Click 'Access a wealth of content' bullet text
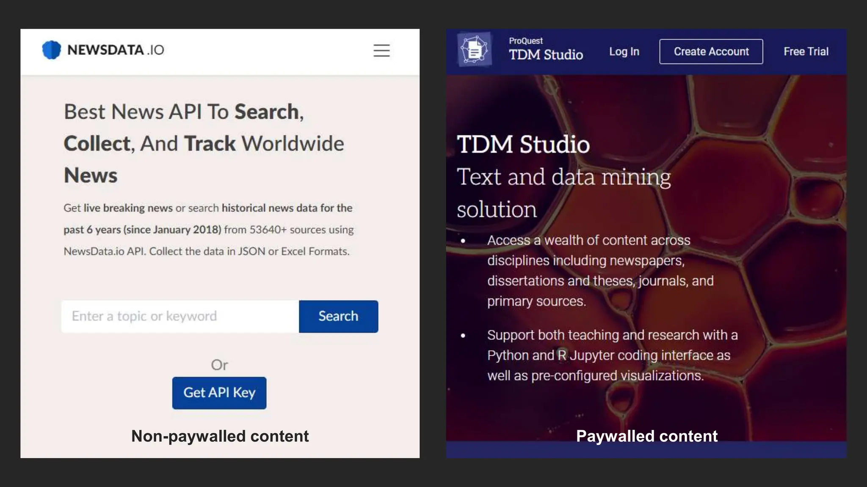The image size is (867, 487). [x=600, y=271]
